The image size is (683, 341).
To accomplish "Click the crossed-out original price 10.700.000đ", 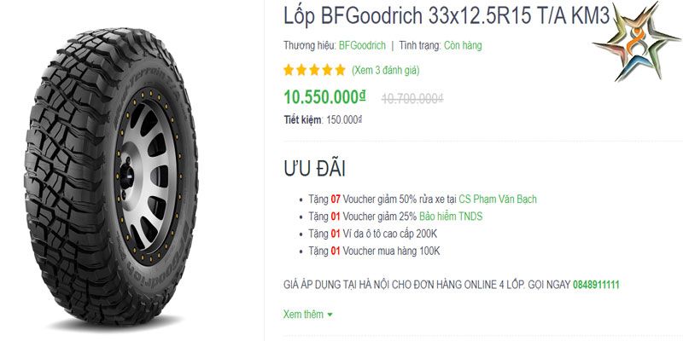I will (x=412, y=99).
